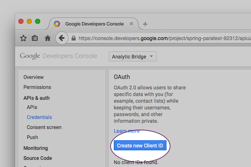
Task: Click the back arrow button
Action: (61, 38)
